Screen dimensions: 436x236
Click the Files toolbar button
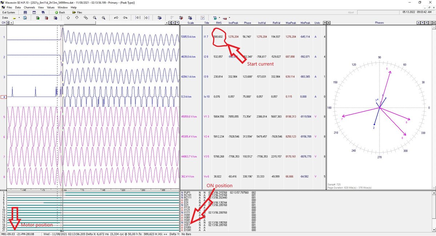77,12
